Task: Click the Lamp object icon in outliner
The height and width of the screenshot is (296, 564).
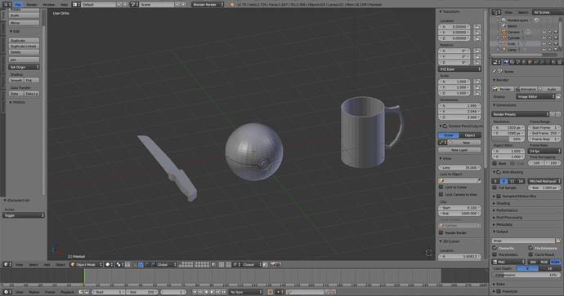Action: click(504, 50)
